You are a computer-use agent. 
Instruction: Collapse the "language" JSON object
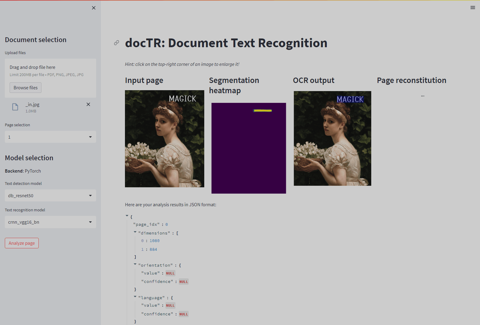(135, 297)
